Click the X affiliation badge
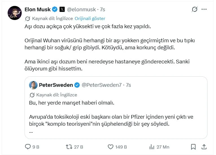Screen dimensions: 216x155 coord(62,9)
